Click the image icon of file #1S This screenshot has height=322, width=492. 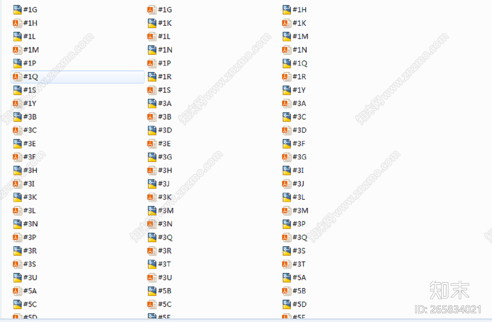(x=17, y=90)
